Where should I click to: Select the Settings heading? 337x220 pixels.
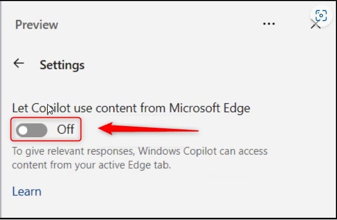point(62,65)
